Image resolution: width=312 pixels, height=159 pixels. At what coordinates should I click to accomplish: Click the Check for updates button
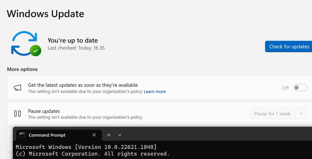[289, 46]
